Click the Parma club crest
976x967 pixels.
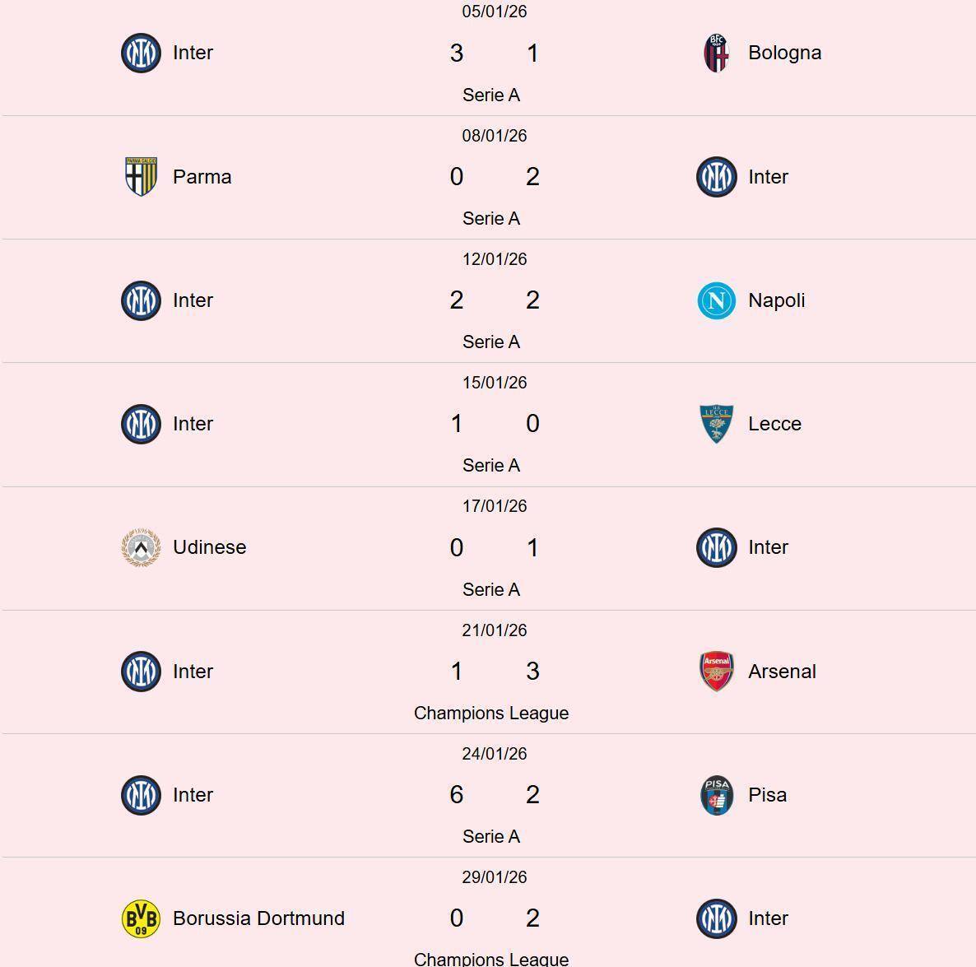point(141,177)
